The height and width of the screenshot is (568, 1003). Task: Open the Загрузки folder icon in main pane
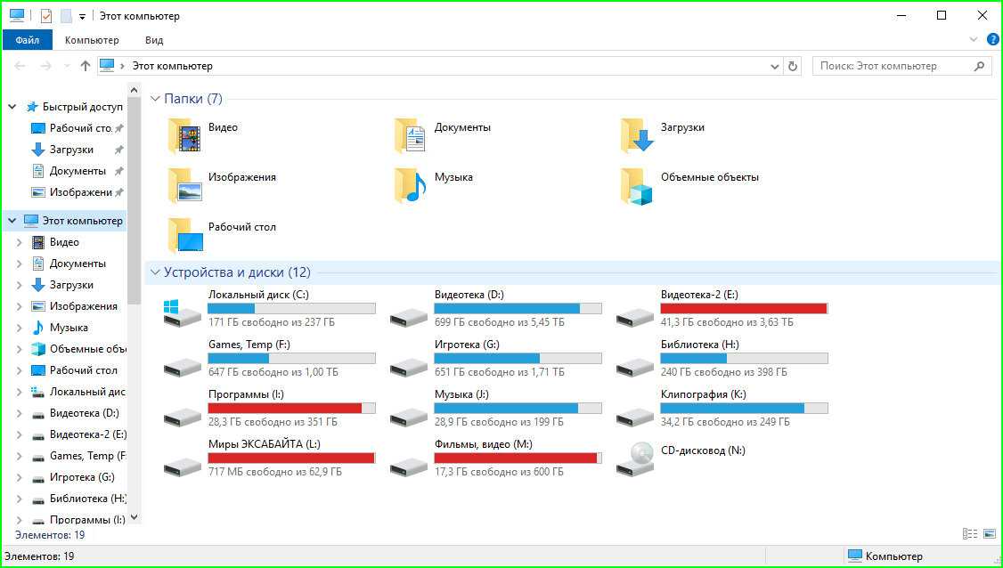pyautogui.click(x=637, y=135)
